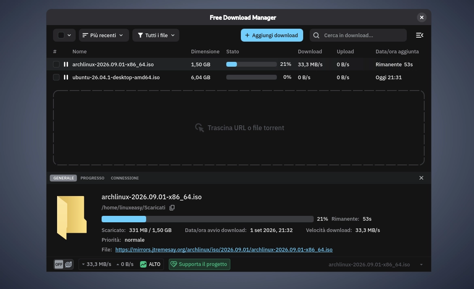Open the Tutti i file filter dropdown

(x=156, y=35)
